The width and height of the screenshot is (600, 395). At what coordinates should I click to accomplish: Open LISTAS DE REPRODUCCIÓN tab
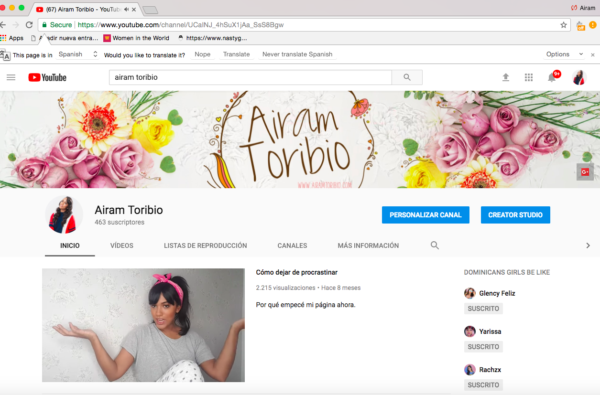[206, 246]
